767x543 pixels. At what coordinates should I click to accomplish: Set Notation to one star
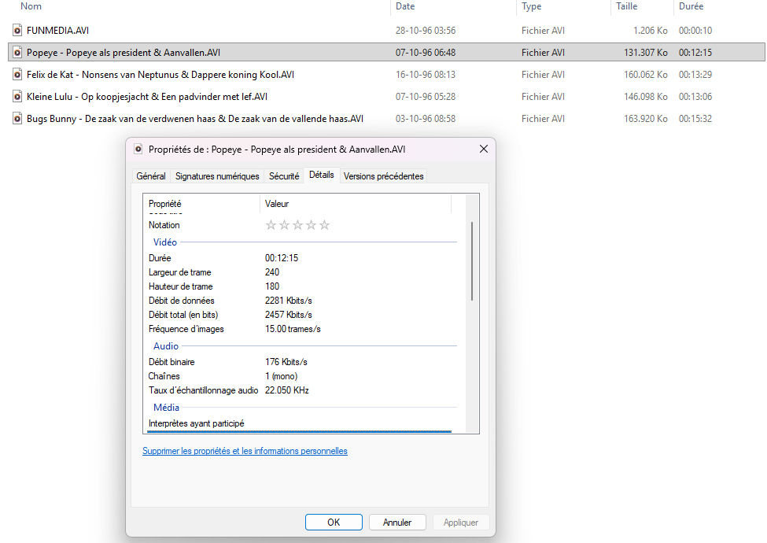tap(271, 225)
